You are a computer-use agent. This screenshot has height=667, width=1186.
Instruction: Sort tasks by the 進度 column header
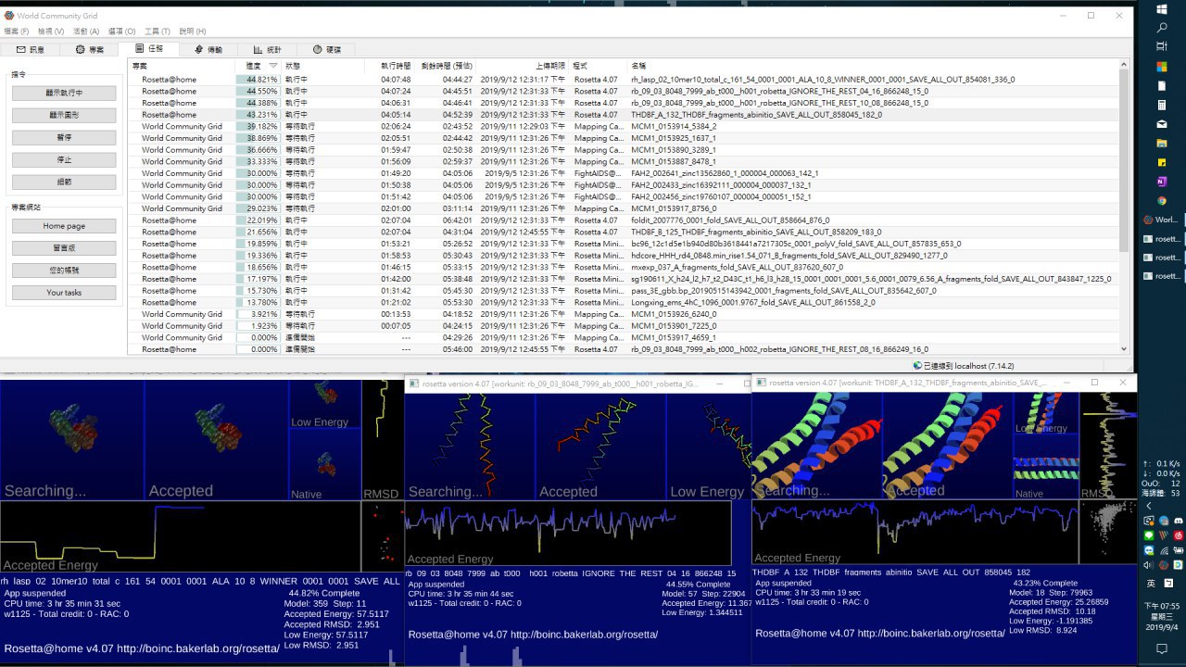pos(259,66)
